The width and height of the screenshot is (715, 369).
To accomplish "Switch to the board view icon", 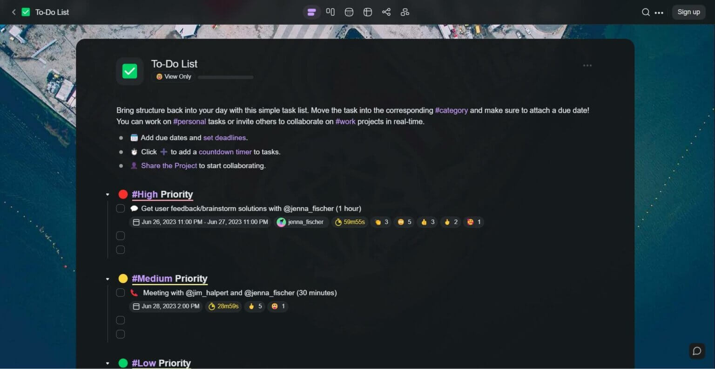I will tap(331, 12).
